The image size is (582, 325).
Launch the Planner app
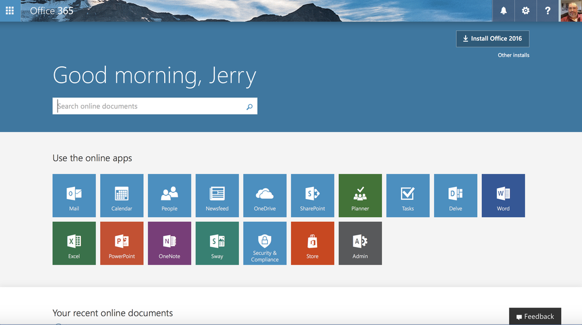(360, 196)
